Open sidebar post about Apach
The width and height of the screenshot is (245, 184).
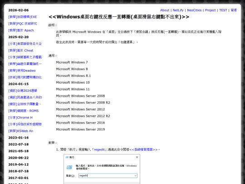(x=21, y=30)
